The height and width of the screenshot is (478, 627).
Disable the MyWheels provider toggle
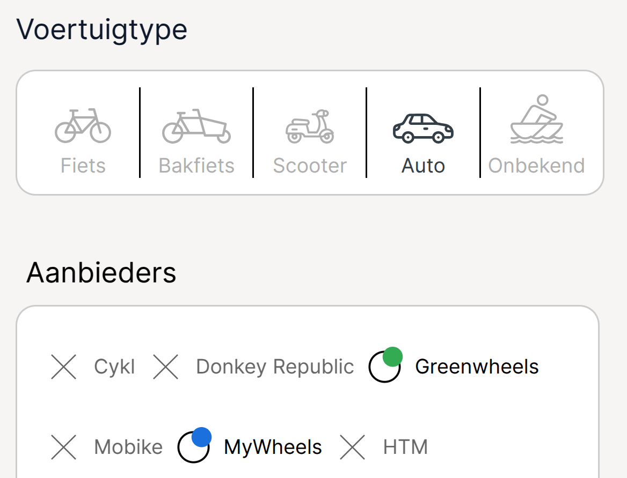pos(194,445)
